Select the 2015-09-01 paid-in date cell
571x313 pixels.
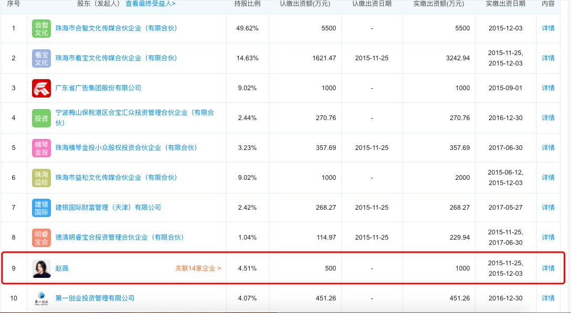(505, 88)
